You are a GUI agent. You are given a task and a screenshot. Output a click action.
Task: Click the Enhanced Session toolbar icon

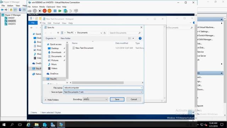(x=76, y=11)
